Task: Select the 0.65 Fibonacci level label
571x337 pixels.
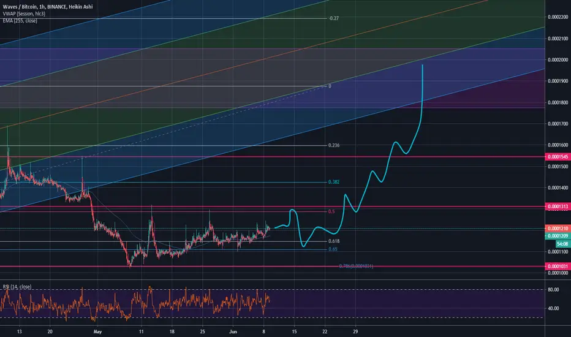Action: pyautogui.click(x=333, y=249)
